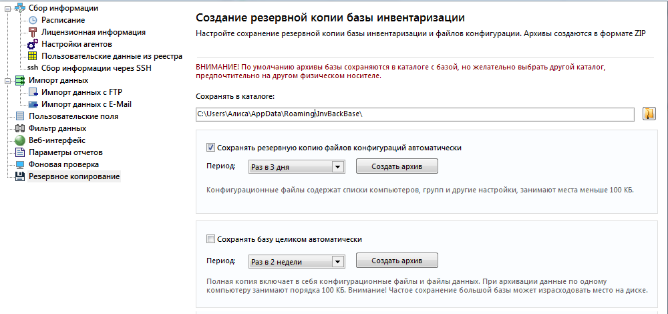Viewport: 668px width, 314px height.
Task: Collapse the Сбор информации tree node
Action: 7,8
